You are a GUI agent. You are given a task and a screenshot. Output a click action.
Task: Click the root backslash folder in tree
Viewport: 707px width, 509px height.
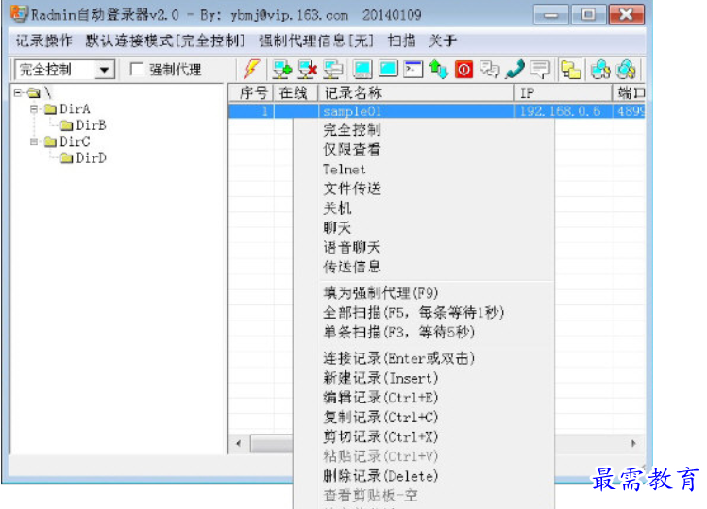point(39,92)
